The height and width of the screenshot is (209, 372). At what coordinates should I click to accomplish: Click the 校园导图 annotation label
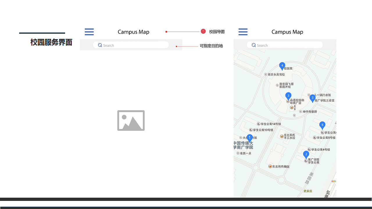217,32
